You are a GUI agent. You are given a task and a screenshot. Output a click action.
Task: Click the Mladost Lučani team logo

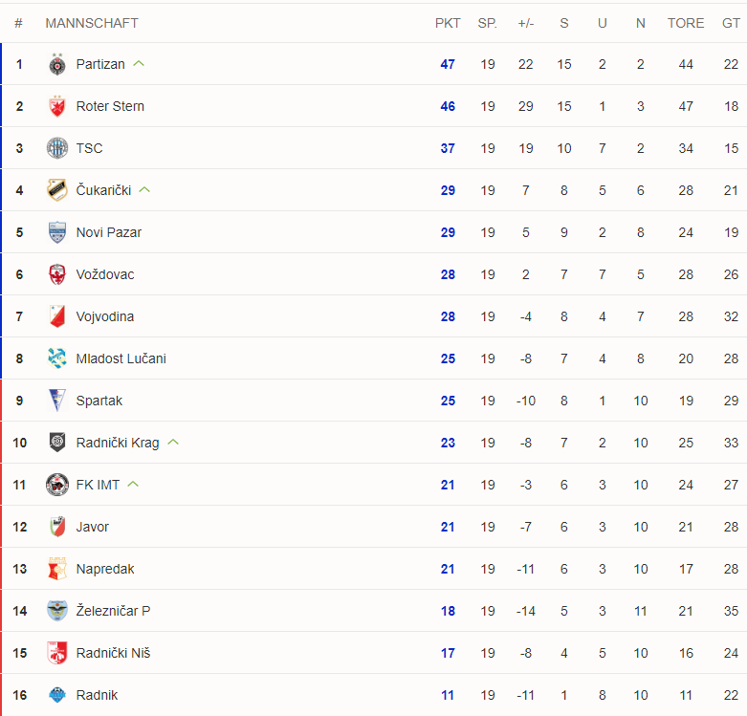click(57, 358)
